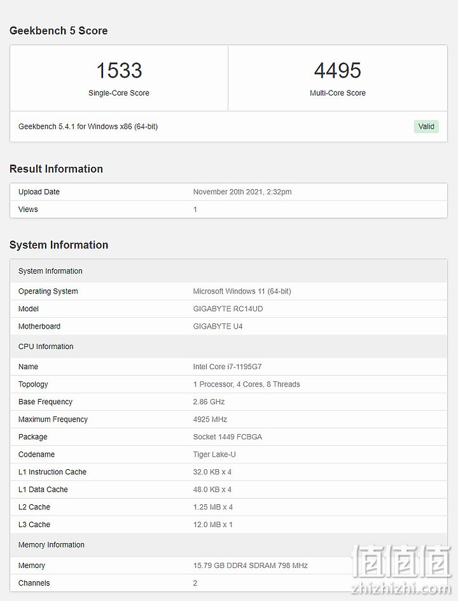Select Socket 1449 FCBGA value
This screenshot has height=601, width=458.
(228, 437)
